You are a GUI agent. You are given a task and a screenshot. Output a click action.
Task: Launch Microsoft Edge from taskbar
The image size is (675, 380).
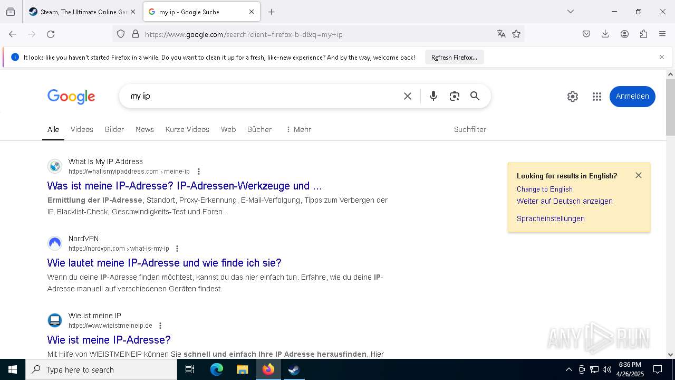(217, 369)
